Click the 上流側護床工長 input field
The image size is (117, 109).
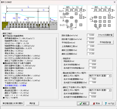[x=91, y=46]
